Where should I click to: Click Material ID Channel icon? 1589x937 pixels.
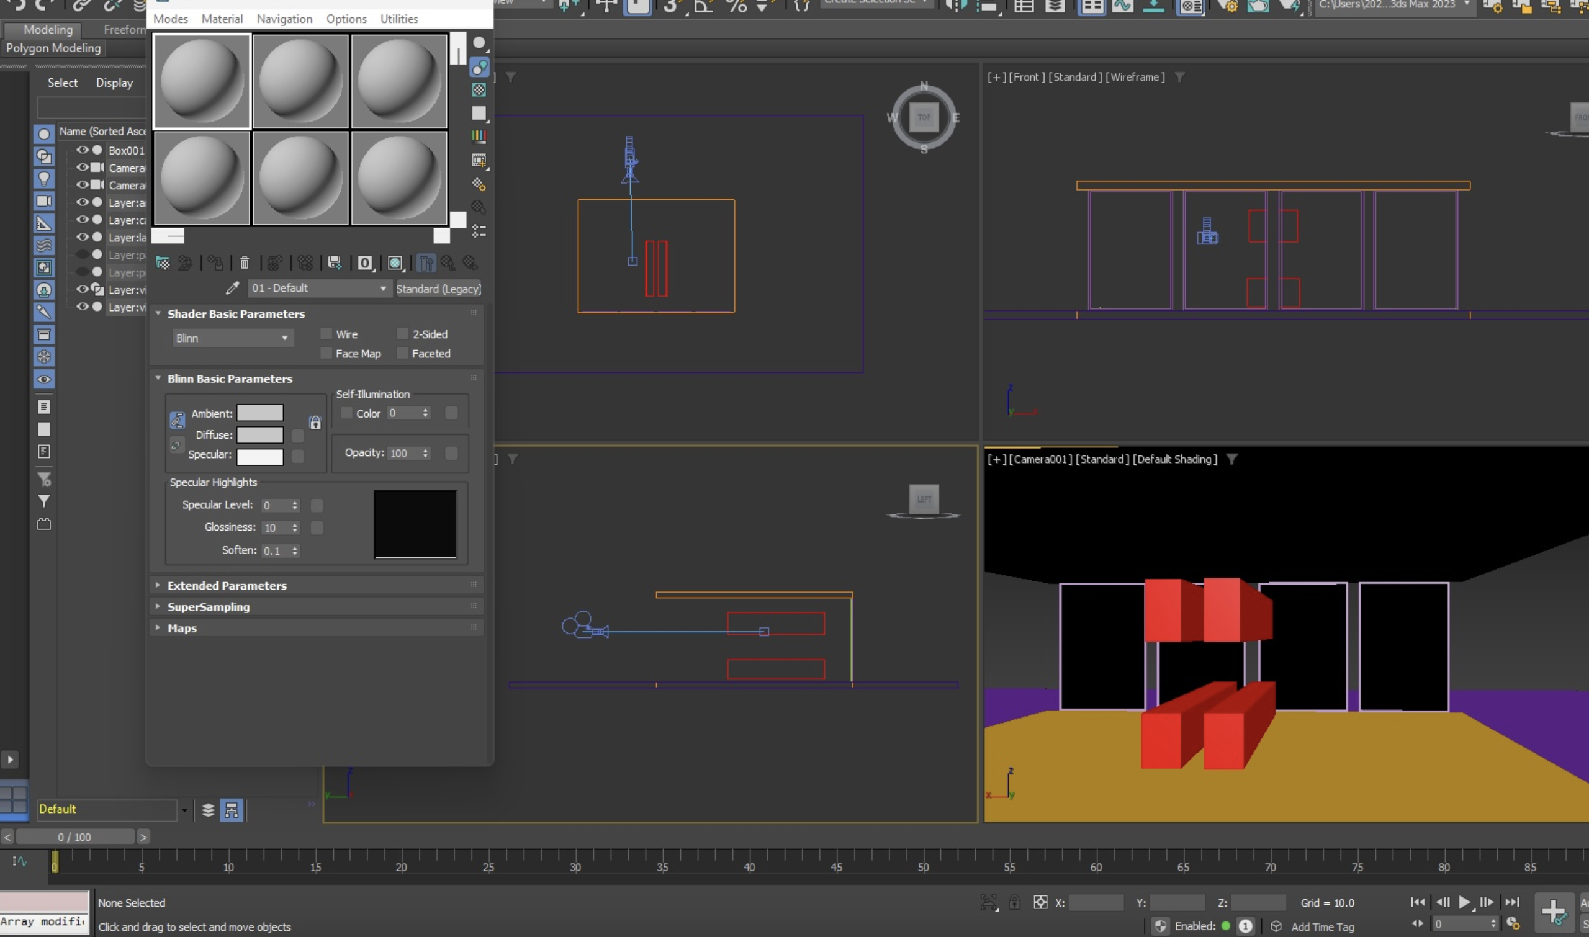click(x=365, y=262)
